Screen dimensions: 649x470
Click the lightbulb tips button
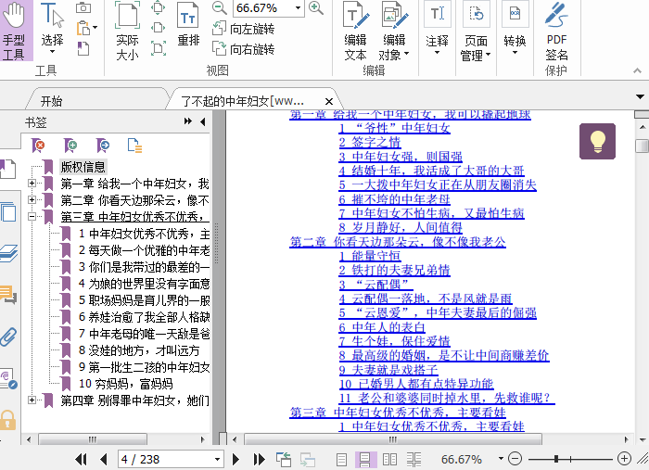point(597,141)
